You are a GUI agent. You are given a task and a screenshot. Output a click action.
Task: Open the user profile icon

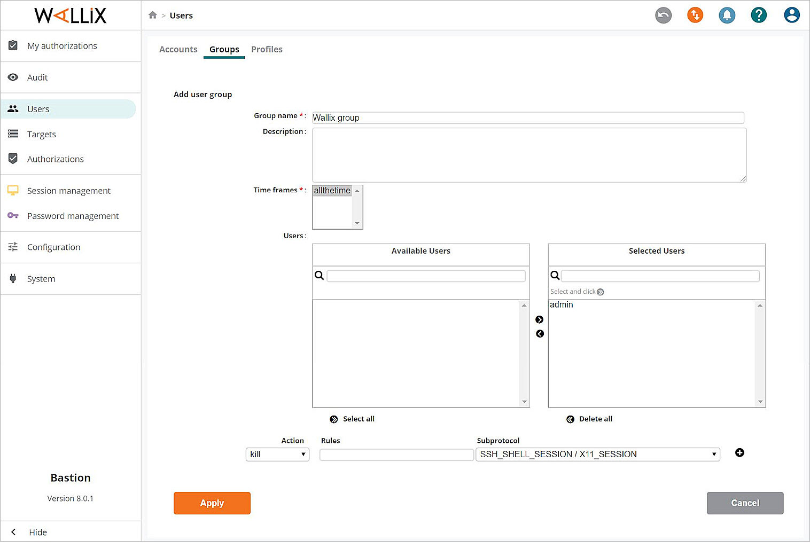pos(792,15)
